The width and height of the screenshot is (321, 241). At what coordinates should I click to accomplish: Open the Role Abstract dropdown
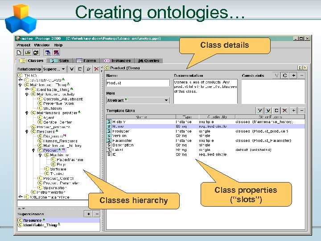tap(138, 100)
